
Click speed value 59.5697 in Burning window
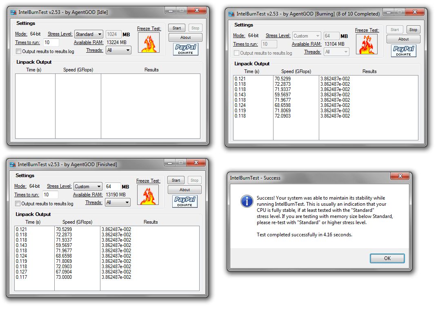(282, 95)
